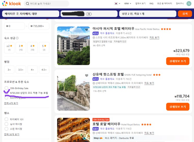
Task: Open 아시아 퍼시픽 호텔 베이터우 title
Action: coord(114,28)
